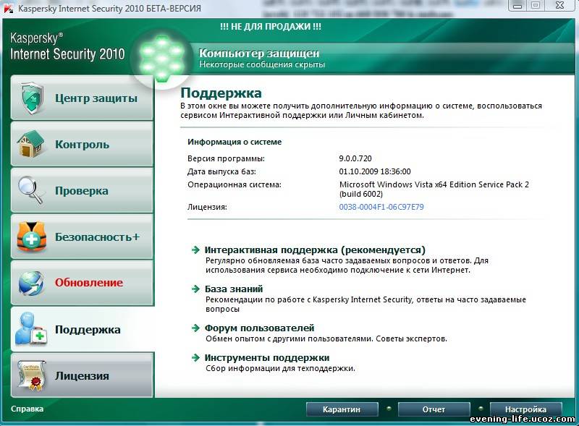The height and width of the screenshot is (426, 579).
Task: Open the Справка help link
Action: click(28, 409)
